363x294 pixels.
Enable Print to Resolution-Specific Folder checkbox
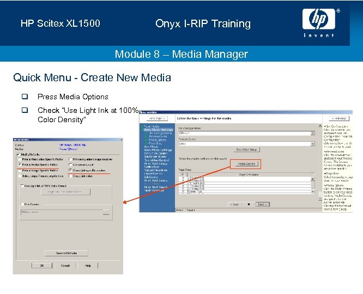(20, 159)
